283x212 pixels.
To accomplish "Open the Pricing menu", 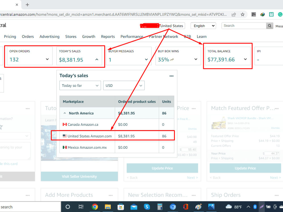I will click(x=10, y=36).
